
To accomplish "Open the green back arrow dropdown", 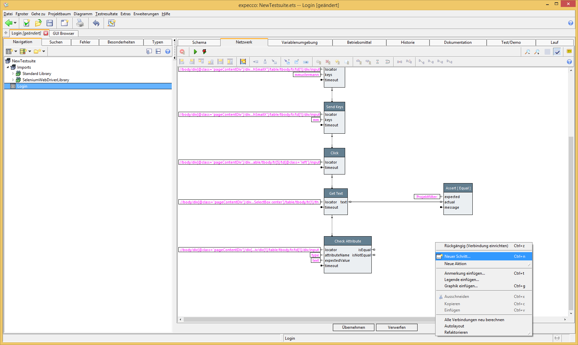I will pos(15,23).
